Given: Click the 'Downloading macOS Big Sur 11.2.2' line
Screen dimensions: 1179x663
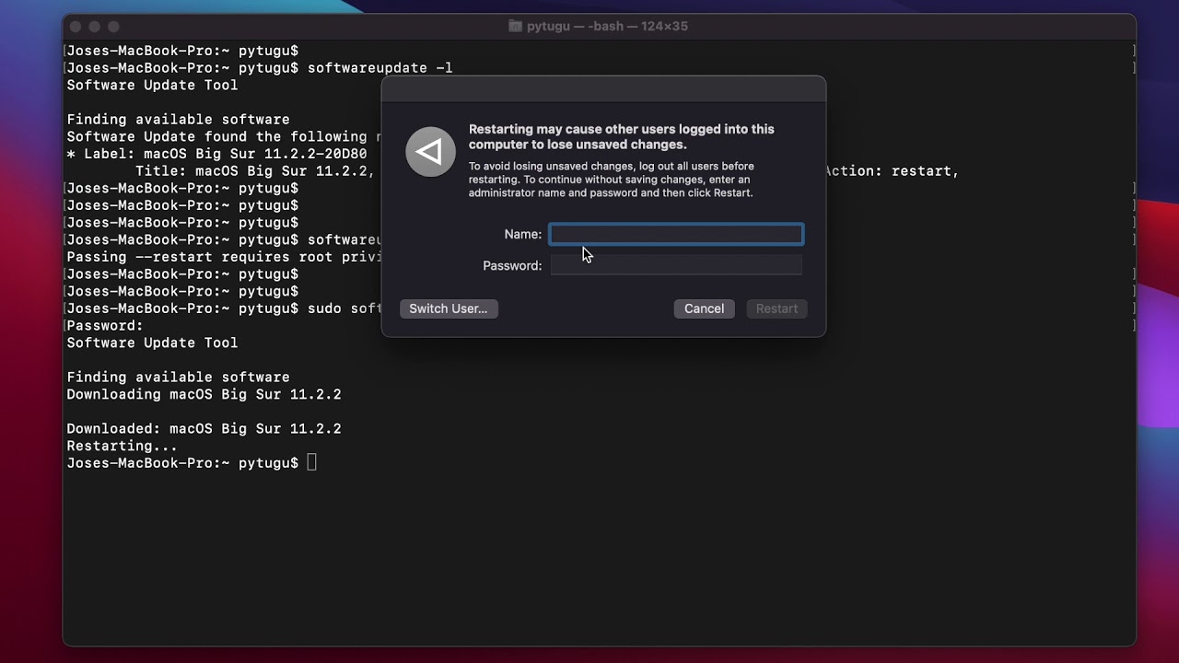Looking at the screenshot, I should coord(204,394).
